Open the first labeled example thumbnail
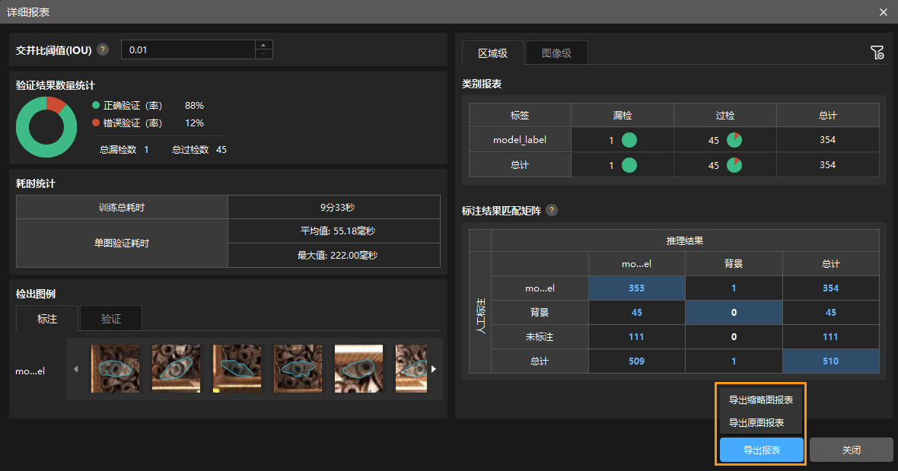Image resolution: width=898 pixels, height=471 pixels. [x=116, y=368]
